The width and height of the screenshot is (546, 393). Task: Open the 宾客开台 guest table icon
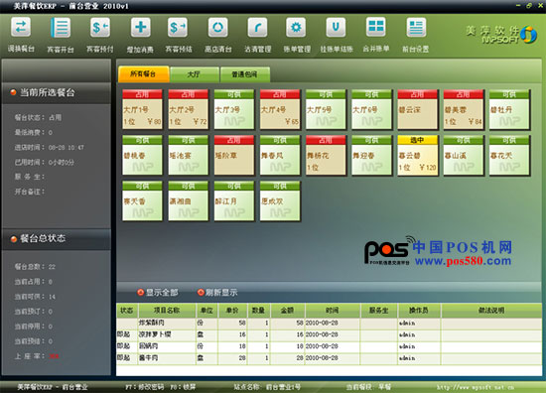click(x=61, y=28)
